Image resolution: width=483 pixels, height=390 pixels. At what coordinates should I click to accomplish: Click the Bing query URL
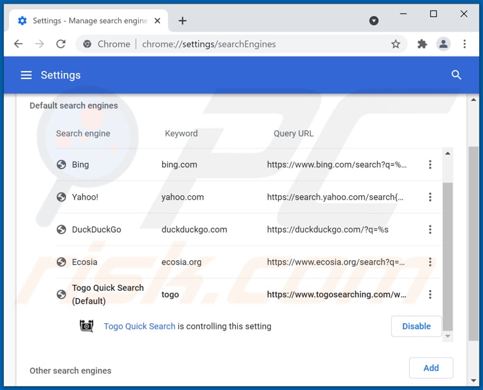[x=337, y=165]
